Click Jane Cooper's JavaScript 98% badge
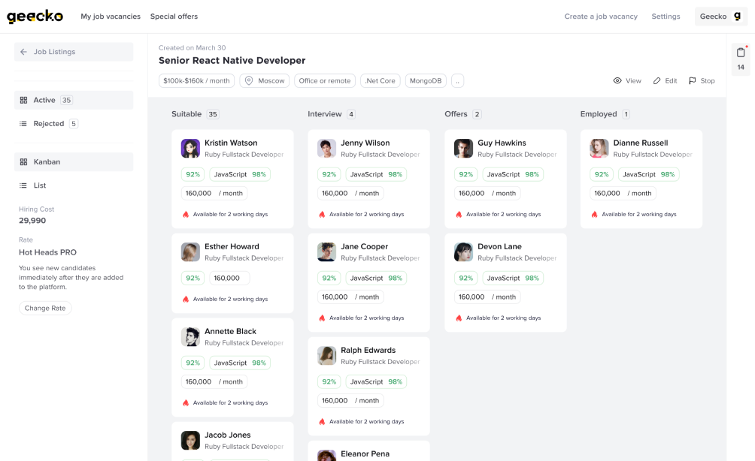 [x=376, y=278]
